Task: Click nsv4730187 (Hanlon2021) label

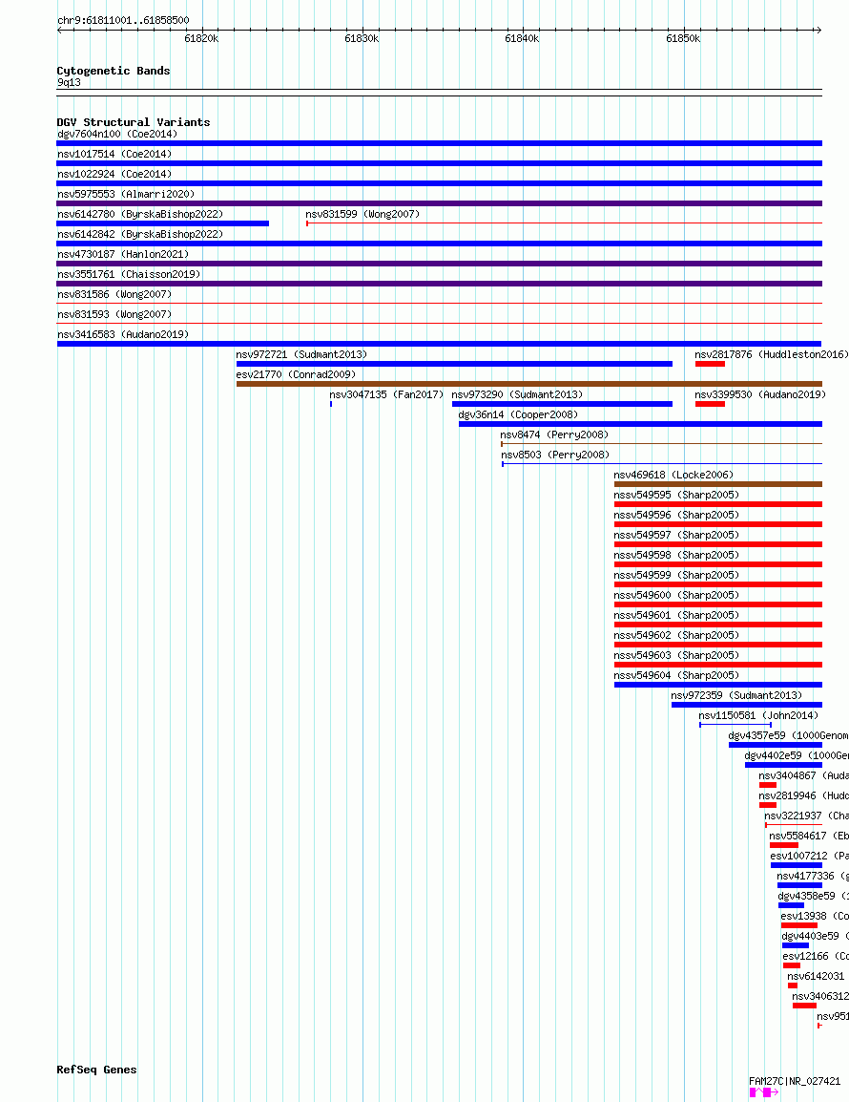Action: (123, 254)
